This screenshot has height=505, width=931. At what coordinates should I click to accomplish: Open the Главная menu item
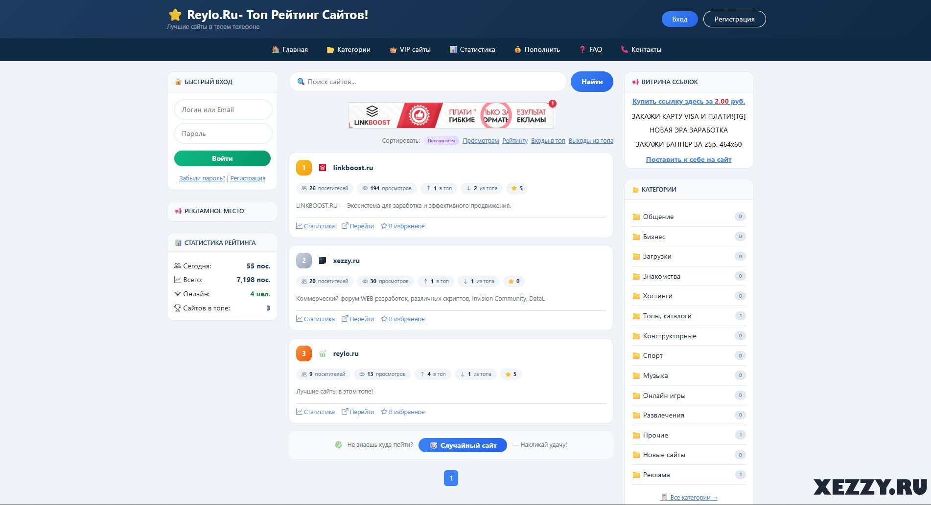click(290, 49)
